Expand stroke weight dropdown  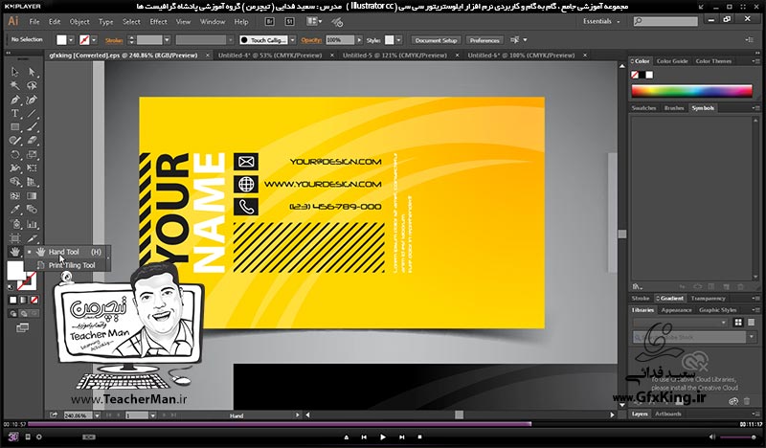coord(167,40)
